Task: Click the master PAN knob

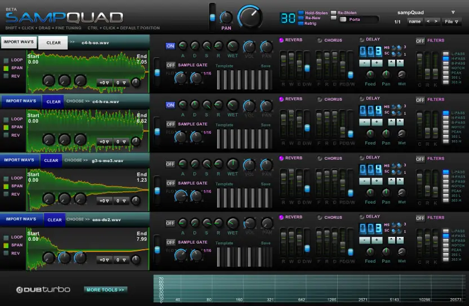Action: tap(226, 17)
